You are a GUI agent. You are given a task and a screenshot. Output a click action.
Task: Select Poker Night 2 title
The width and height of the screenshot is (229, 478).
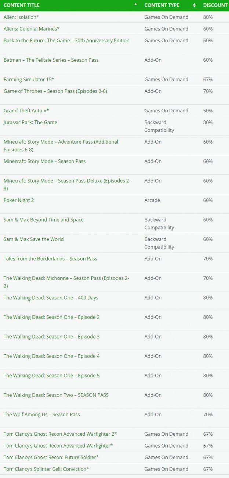(x=19, y=200)
